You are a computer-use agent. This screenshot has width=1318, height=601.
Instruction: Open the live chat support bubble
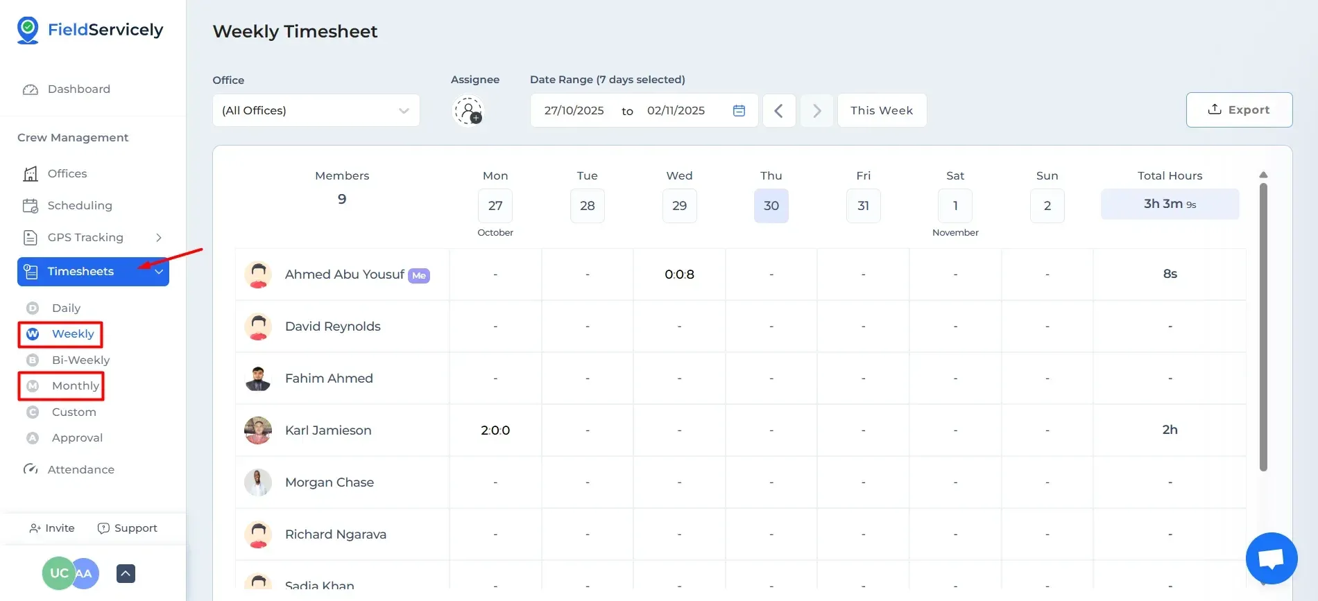1271,558
